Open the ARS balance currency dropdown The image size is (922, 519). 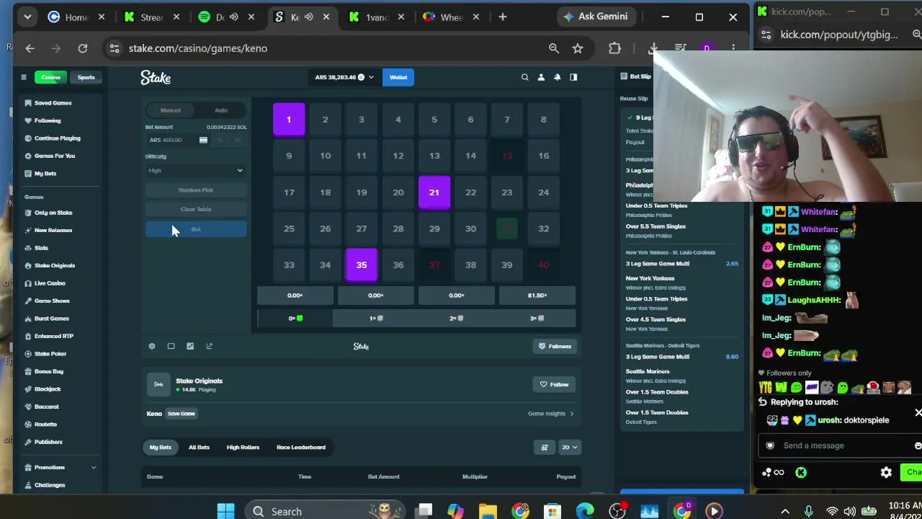(x=345, y=77)
